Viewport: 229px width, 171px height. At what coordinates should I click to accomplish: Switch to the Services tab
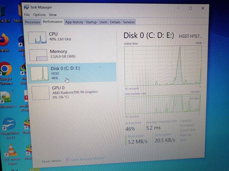(x=129, y=22)
